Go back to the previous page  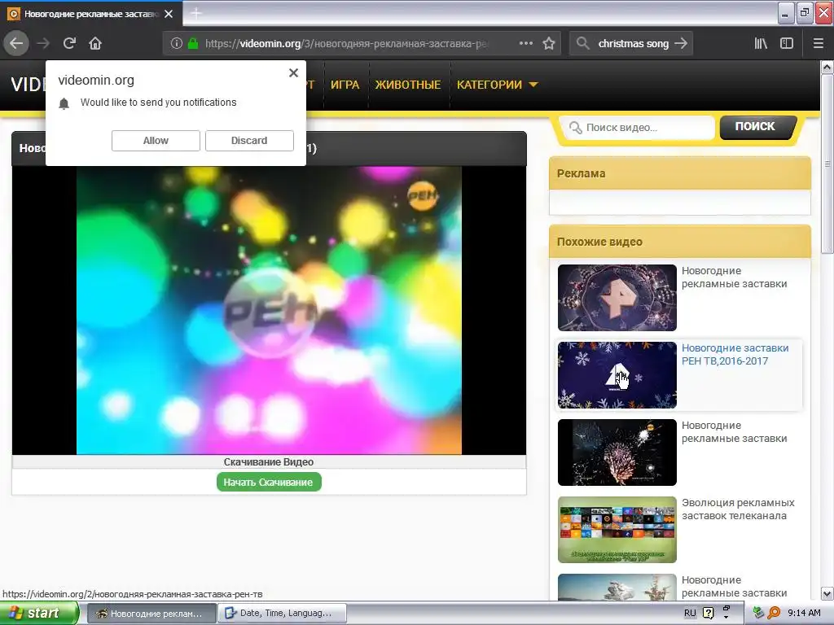coord(16,44)
